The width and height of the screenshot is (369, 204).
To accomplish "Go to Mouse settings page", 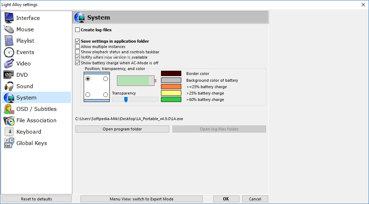I will pyautogui.click(x=25, y=29).
